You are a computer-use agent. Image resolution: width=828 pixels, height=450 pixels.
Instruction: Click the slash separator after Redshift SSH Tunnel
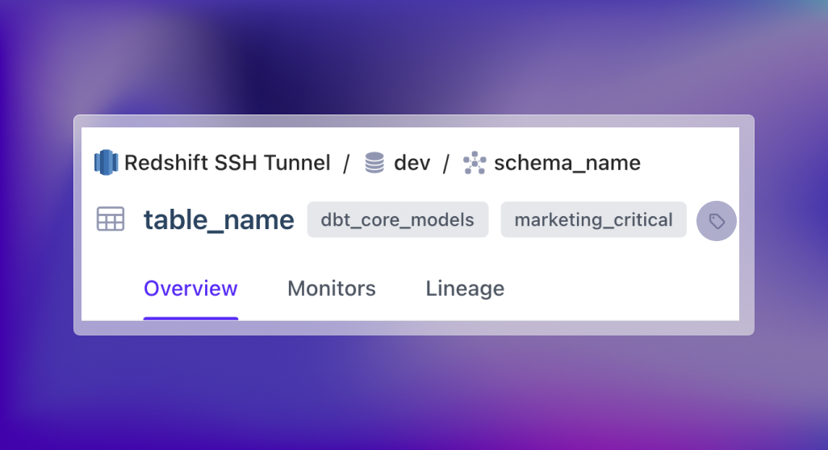coord(346,163)
